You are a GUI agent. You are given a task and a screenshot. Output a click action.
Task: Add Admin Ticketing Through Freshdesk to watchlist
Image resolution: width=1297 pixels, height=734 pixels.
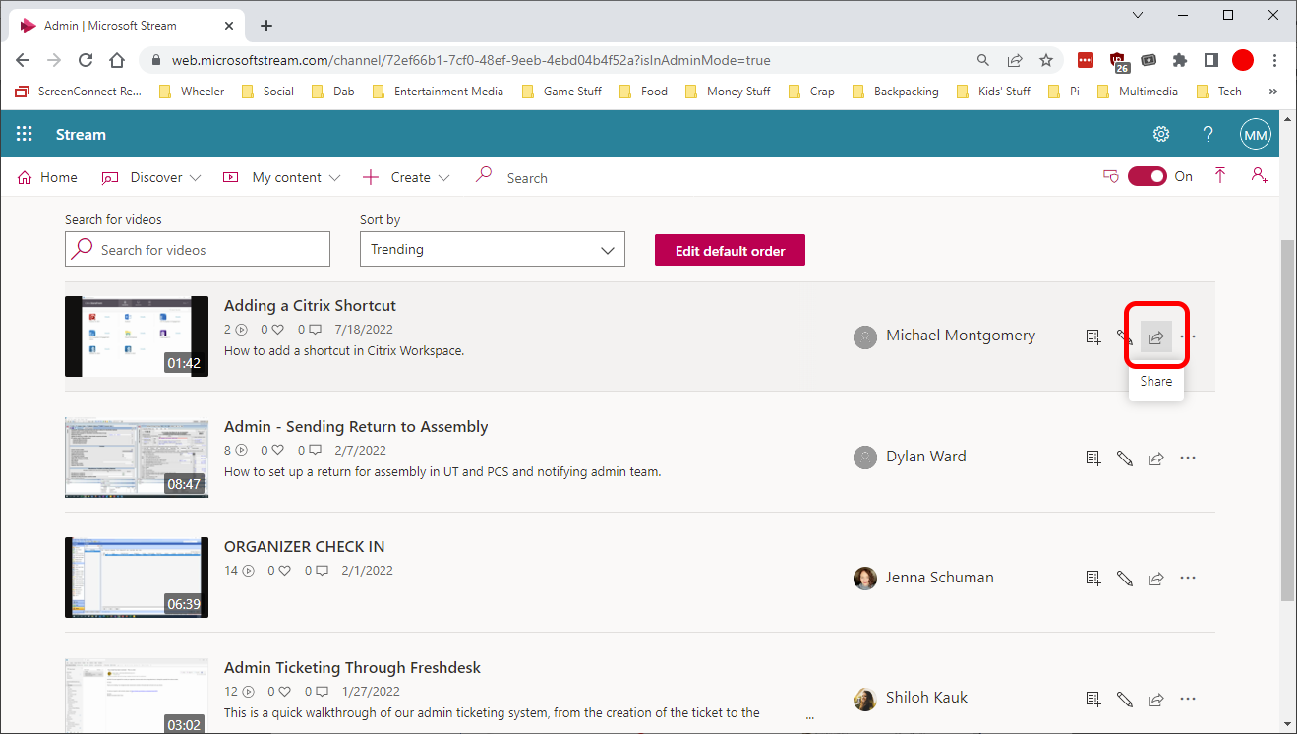[x=1093, y=700]
